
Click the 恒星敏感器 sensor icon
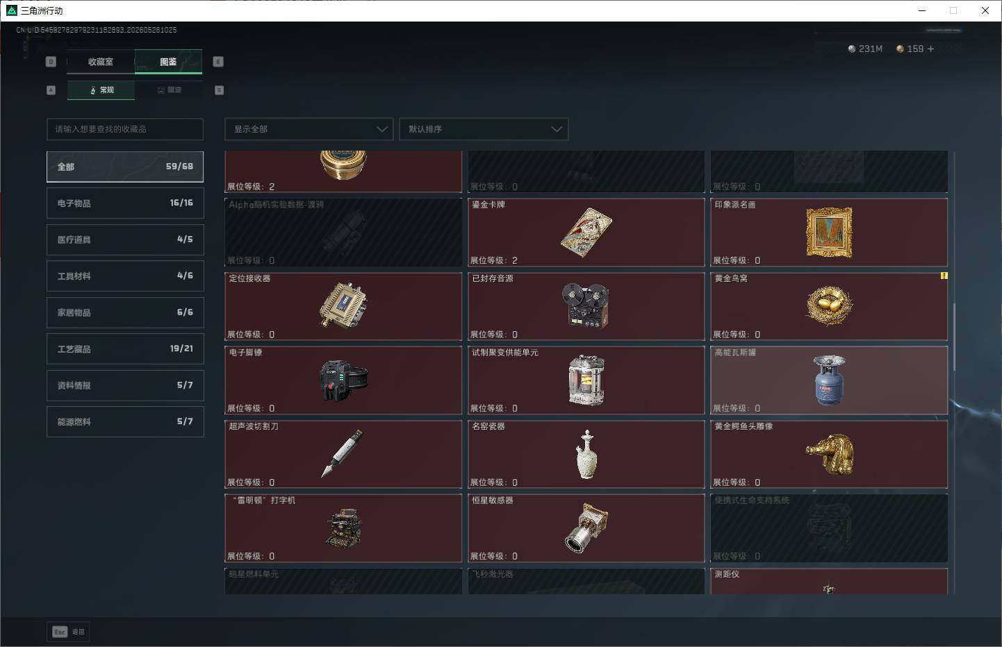586,528
